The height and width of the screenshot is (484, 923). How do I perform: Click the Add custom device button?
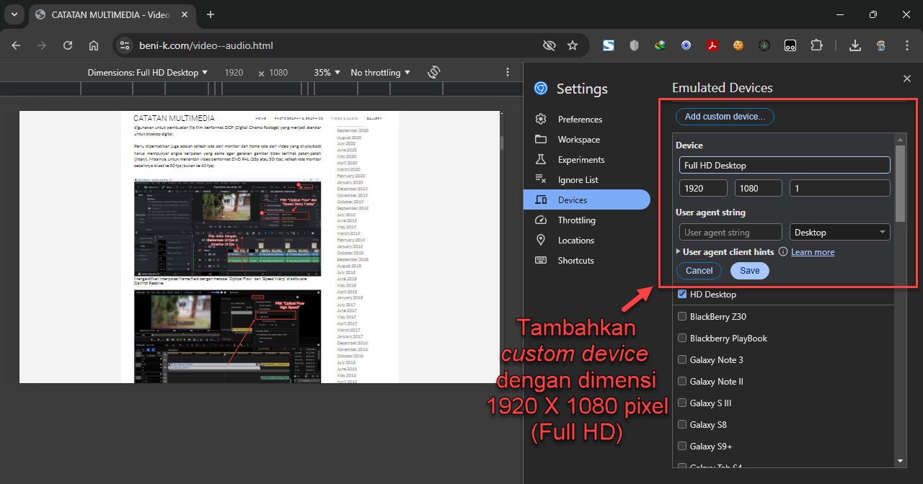point(725,116)
